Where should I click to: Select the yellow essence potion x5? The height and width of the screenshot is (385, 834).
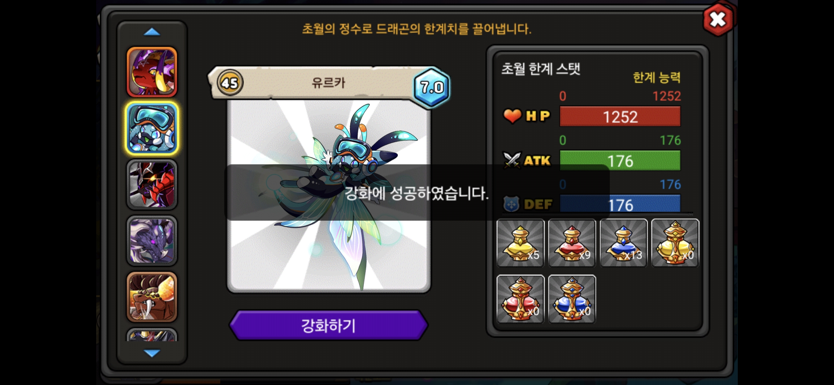pos(520,243)
